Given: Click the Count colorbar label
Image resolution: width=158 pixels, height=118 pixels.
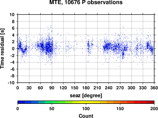Looking at the screenshot, I should [x=86, y=116].
